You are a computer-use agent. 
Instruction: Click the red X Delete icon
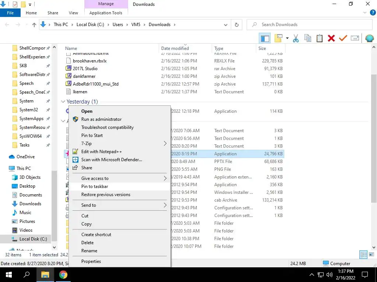pyautogui.click(x=331, y=38)
